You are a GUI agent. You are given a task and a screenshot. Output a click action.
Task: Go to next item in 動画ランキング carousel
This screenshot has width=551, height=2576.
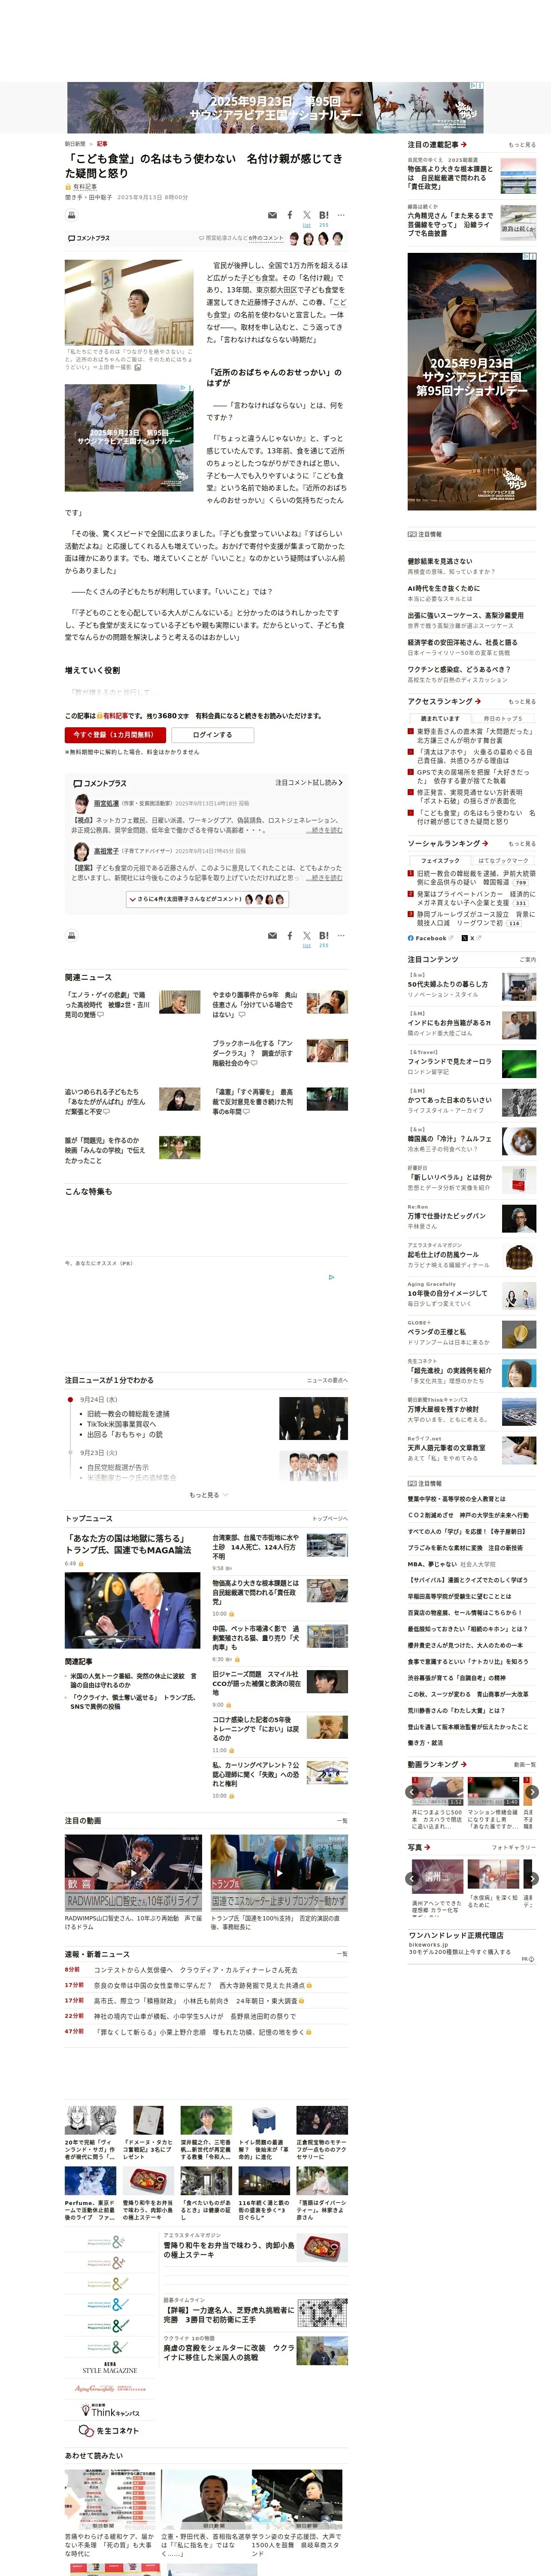[x=532, y=1792]
